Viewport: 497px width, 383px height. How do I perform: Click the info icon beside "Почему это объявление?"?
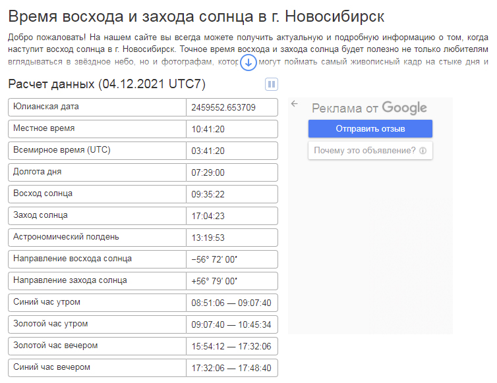tap(423, 151)
